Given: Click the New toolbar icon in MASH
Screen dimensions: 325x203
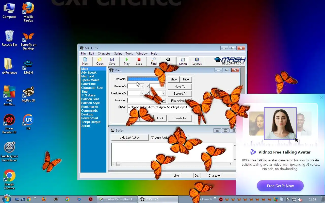Looking at the screenshot, I should point(85,61).
